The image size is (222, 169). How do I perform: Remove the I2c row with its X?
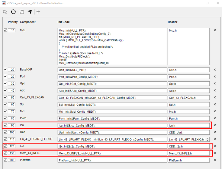point(215,146)
